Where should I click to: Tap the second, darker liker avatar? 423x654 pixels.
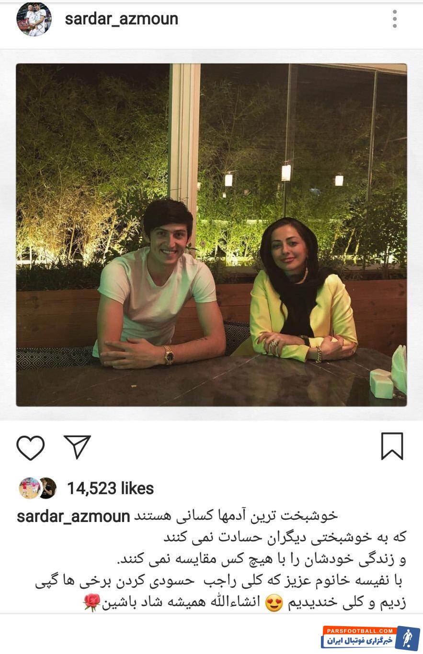[47, 488]
